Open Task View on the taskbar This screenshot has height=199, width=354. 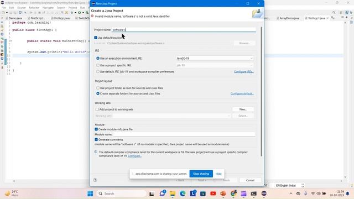tap(152, 193)
